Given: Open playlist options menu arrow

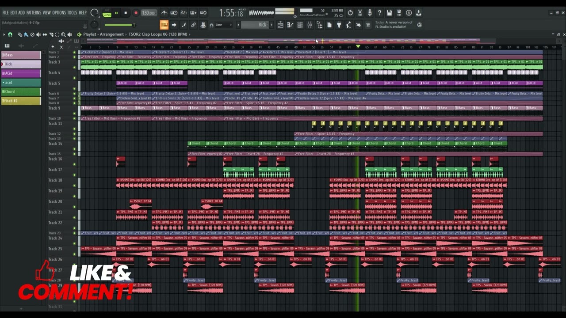Looking at the screenshot, I should coord(4,34).
